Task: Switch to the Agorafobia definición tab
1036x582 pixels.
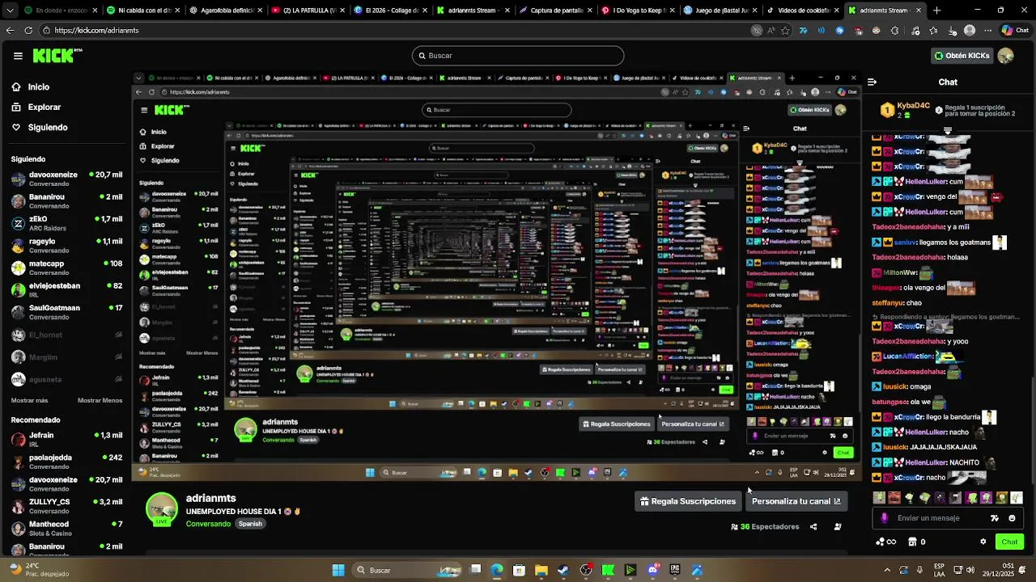Action: coord(227,11)
